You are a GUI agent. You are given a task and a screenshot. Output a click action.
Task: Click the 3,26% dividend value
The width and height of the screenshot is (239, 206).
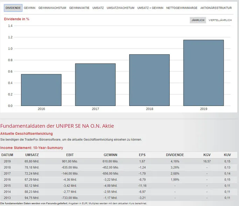175,168
